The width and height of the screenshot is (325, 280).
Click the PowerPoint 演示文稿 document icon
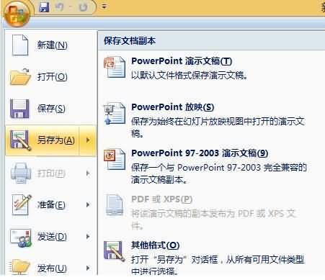pos(115,67)
